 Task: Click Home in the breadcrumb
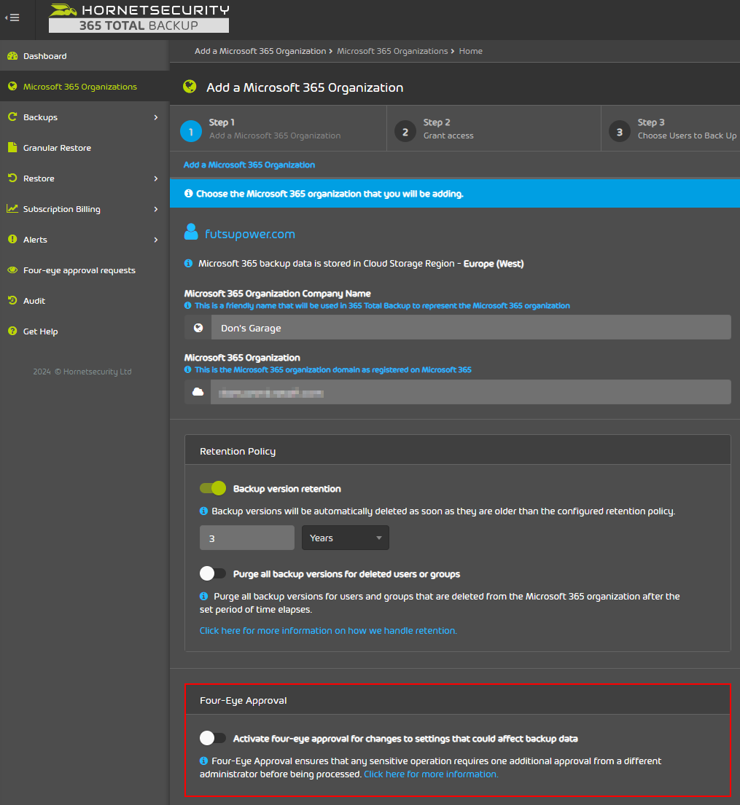tap(471, 51)
